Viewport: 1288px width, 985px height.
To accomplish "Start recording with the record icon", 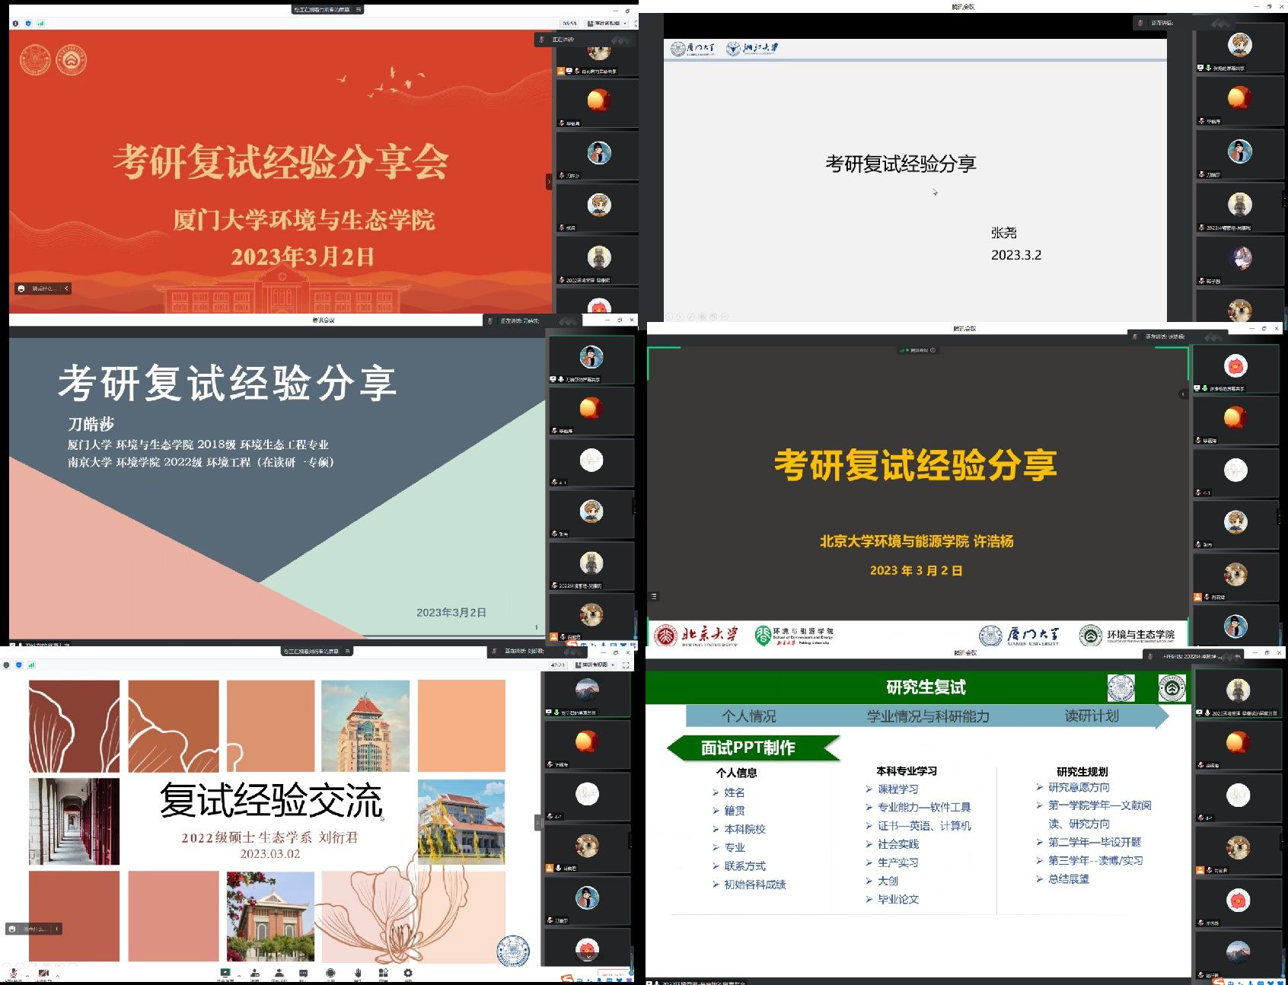I will pos(330,973).
